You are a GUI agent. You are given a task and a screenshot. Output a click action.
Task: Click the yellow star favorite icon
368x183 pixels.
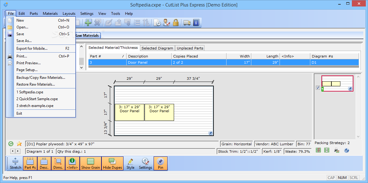(19, 144)
